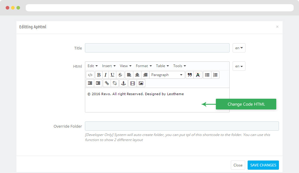Insert a blockquote
The image size is (299, 173).
tap(190, 75)
